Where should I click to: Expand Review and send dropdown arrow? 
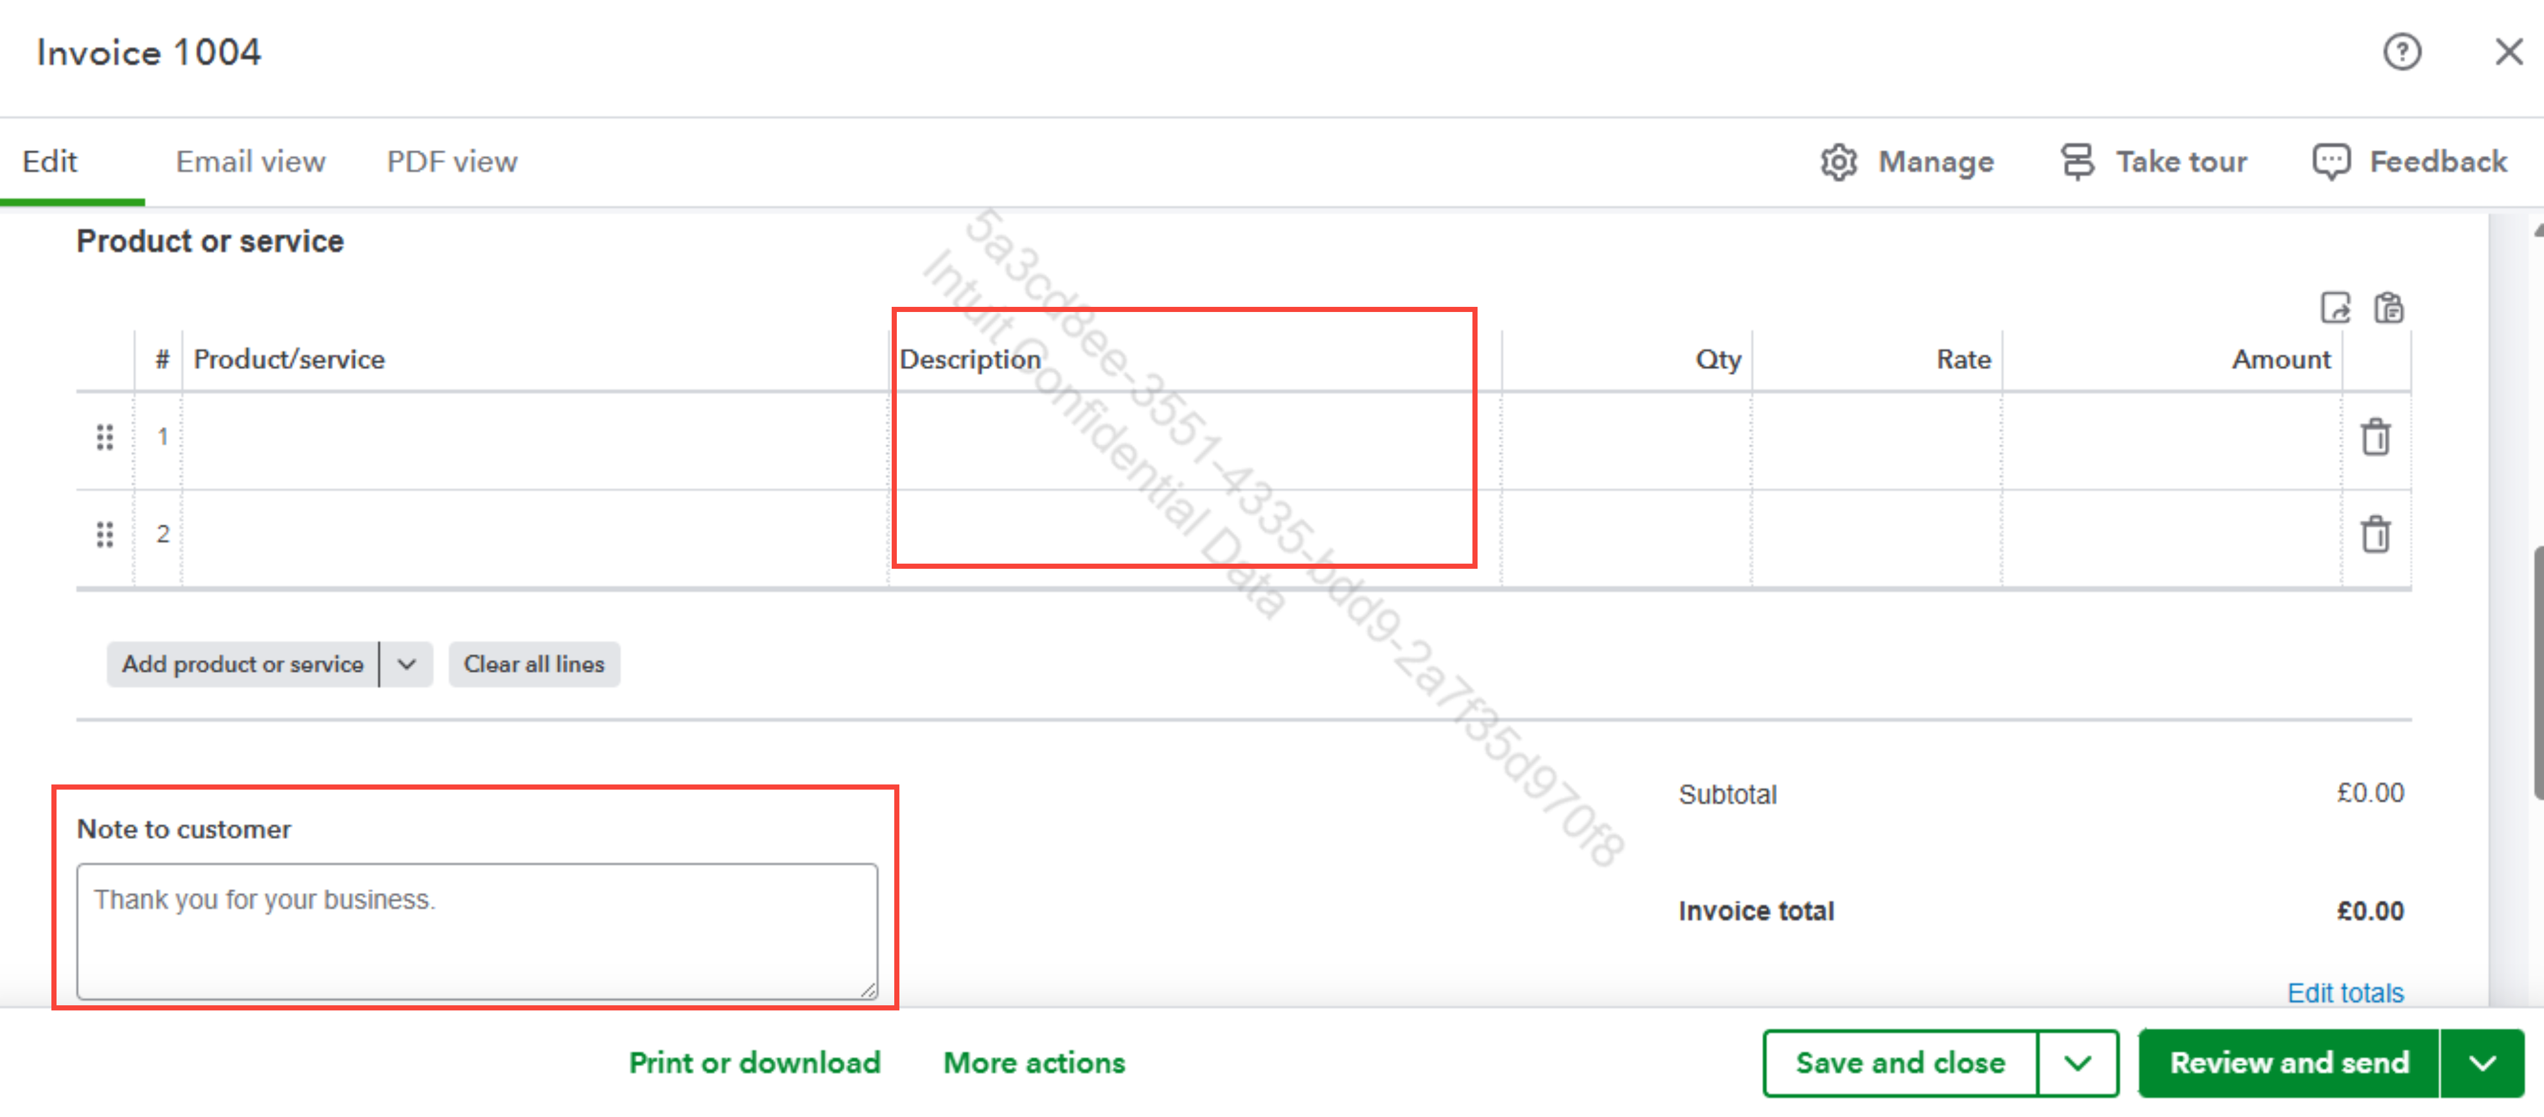pos(2482,1062)
